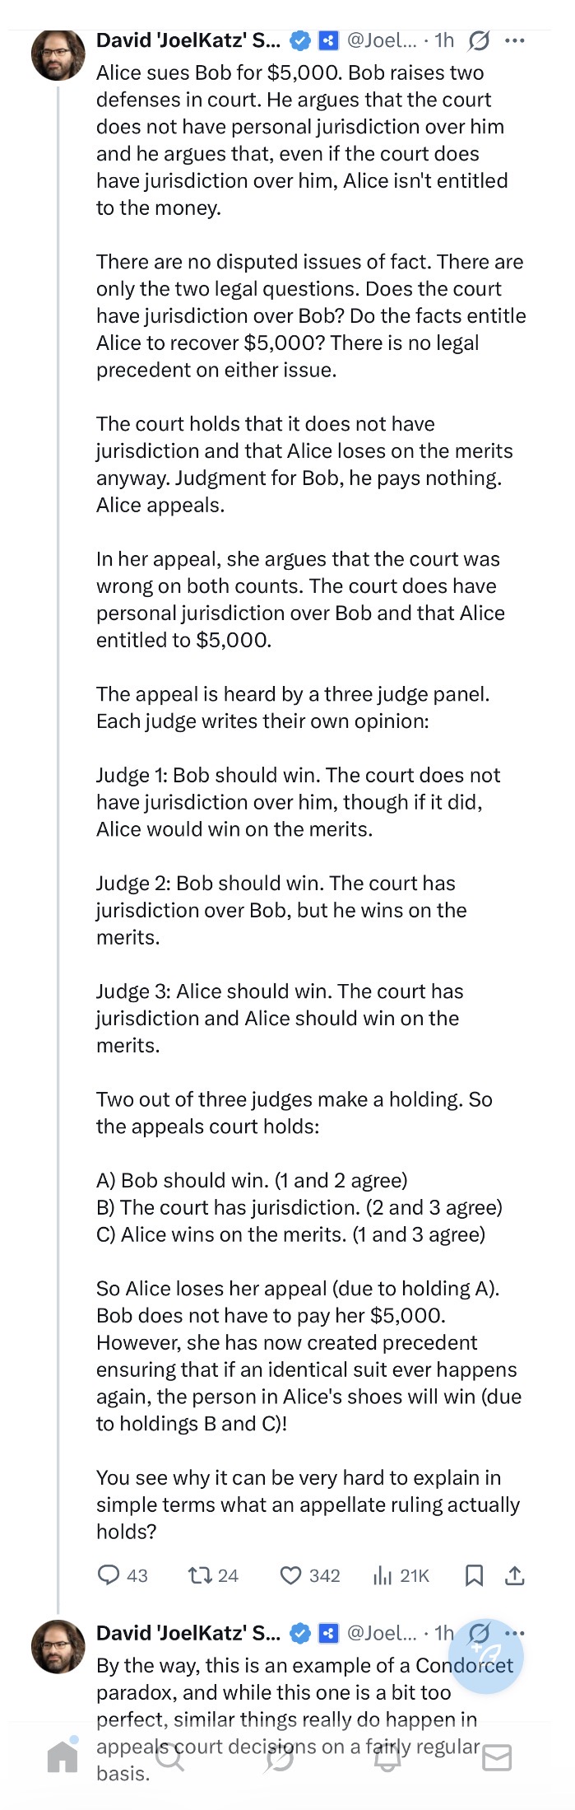The width and height of the screenshot is (575, 1810).
Task: Tap the blue verified badge on top tweet
Action: point(302,40)
